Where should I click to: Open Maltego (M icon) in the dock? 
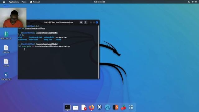click(99, 107)
